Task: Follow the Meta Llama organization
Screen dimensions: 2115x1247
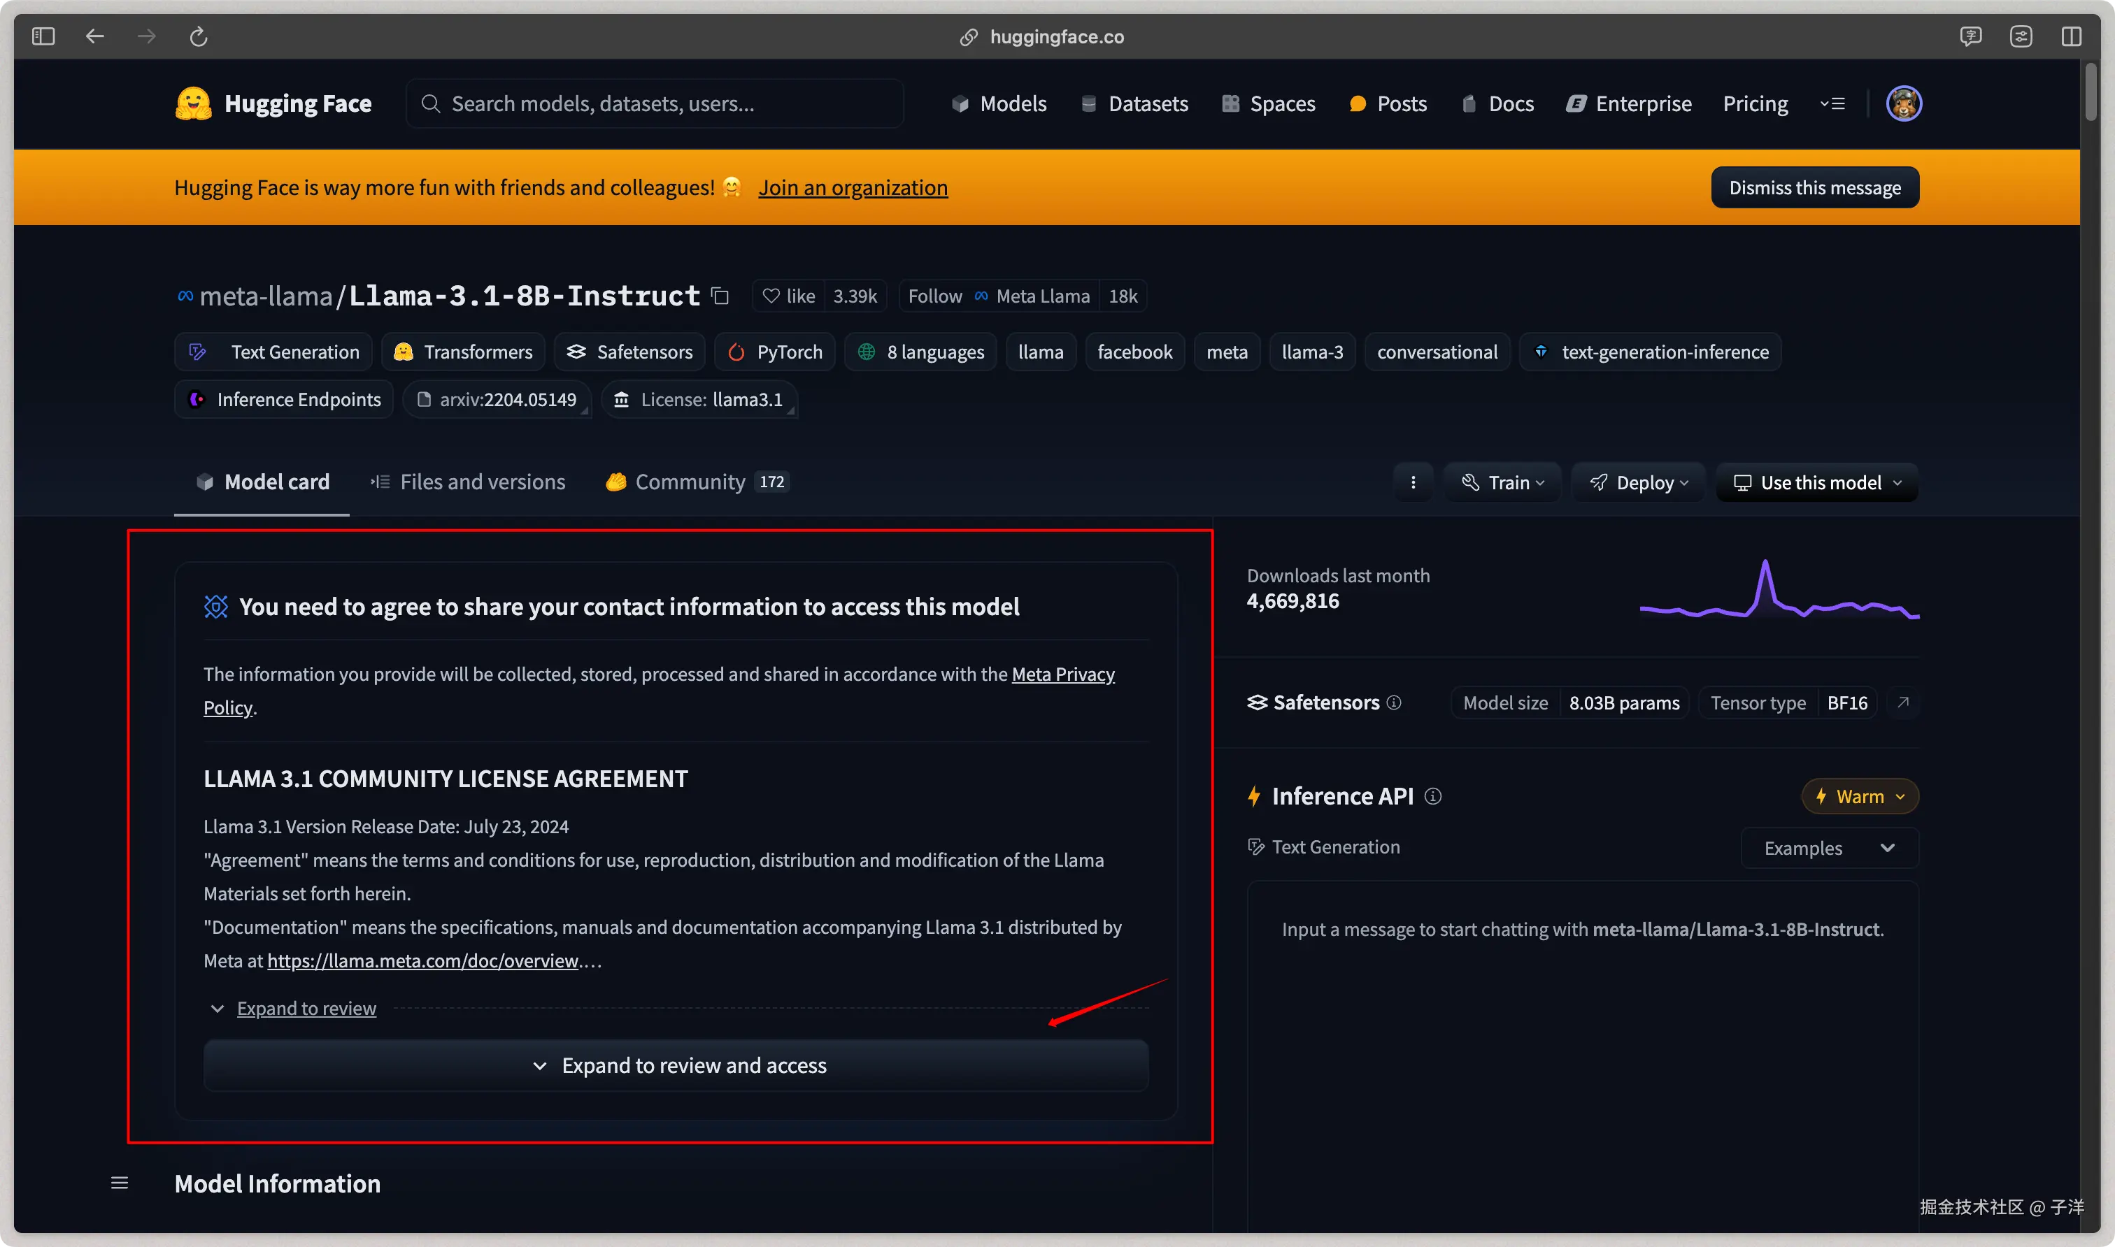Action: tap(935, 296)
